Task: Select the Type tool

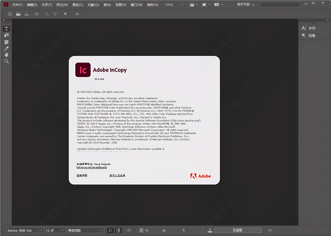Action: pos(7,29)
